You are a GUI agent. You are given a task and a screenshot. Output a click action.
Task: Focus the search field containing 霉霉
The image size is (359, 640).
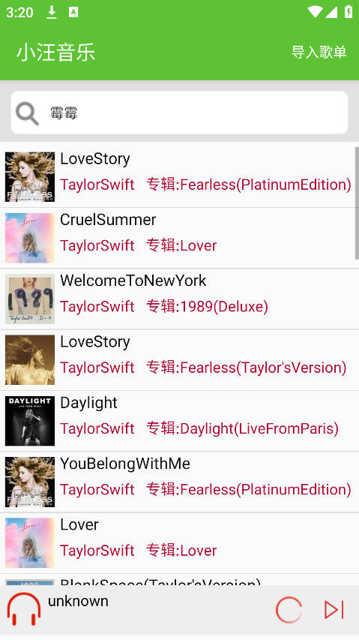pyautogui.click(x=179, y=113)
